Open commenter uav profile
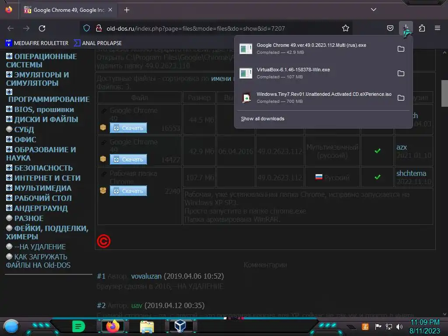448x336 pixels. pos(136,305)
